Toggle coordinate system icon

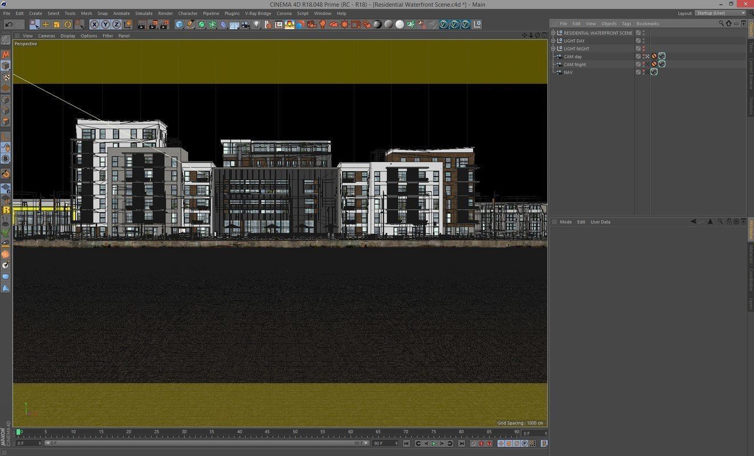[x=128, y=25]
